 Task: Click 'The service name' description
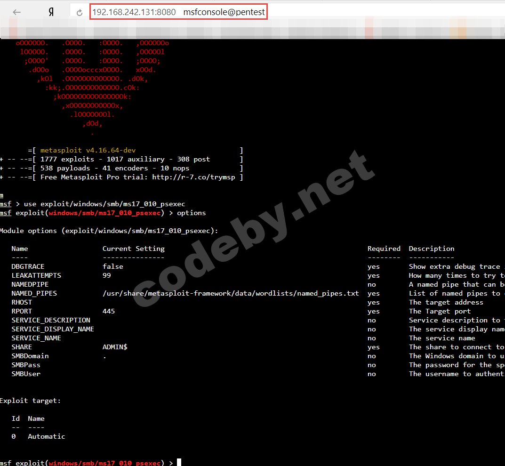point(442,338)
